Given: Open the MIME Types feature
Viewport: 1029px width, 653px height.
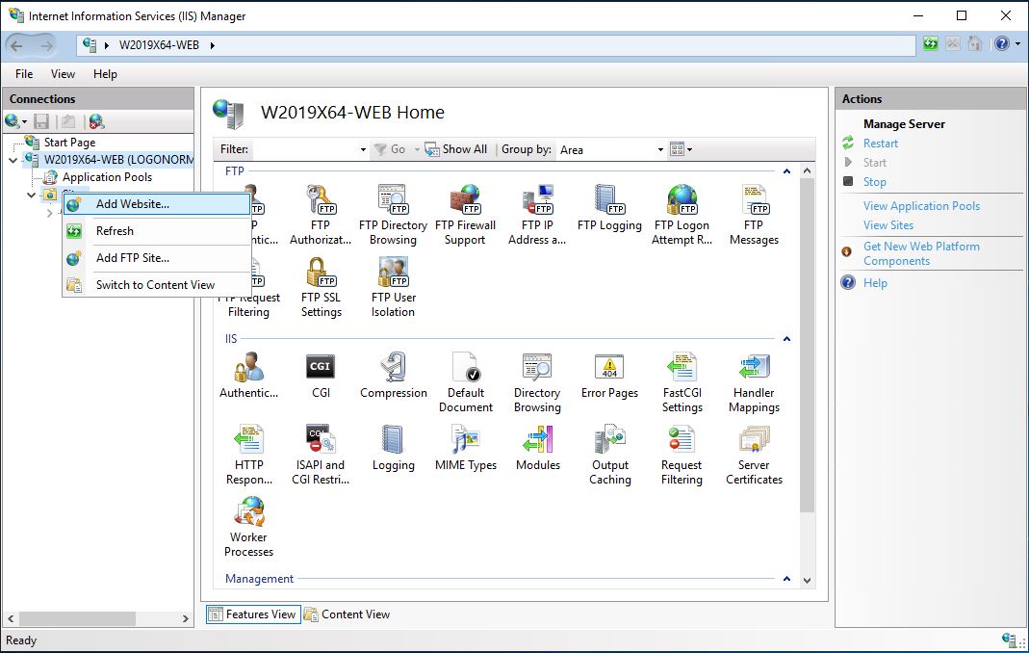Looking at the screenshot, I should point(465,448).
